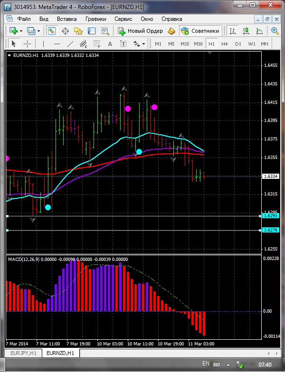Click the 11 Mar 03:00 time label
This screenshot has width=285, height=372.
click(x=201, y=344)
